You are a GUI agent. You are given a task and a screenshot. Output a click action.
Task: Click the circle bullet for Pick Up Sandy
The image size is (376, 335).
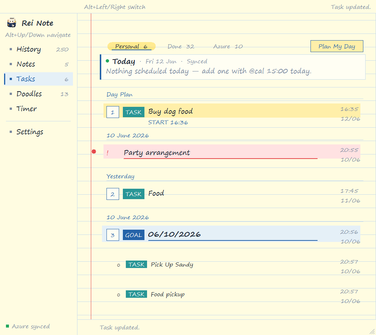click(x=118, y=265)
